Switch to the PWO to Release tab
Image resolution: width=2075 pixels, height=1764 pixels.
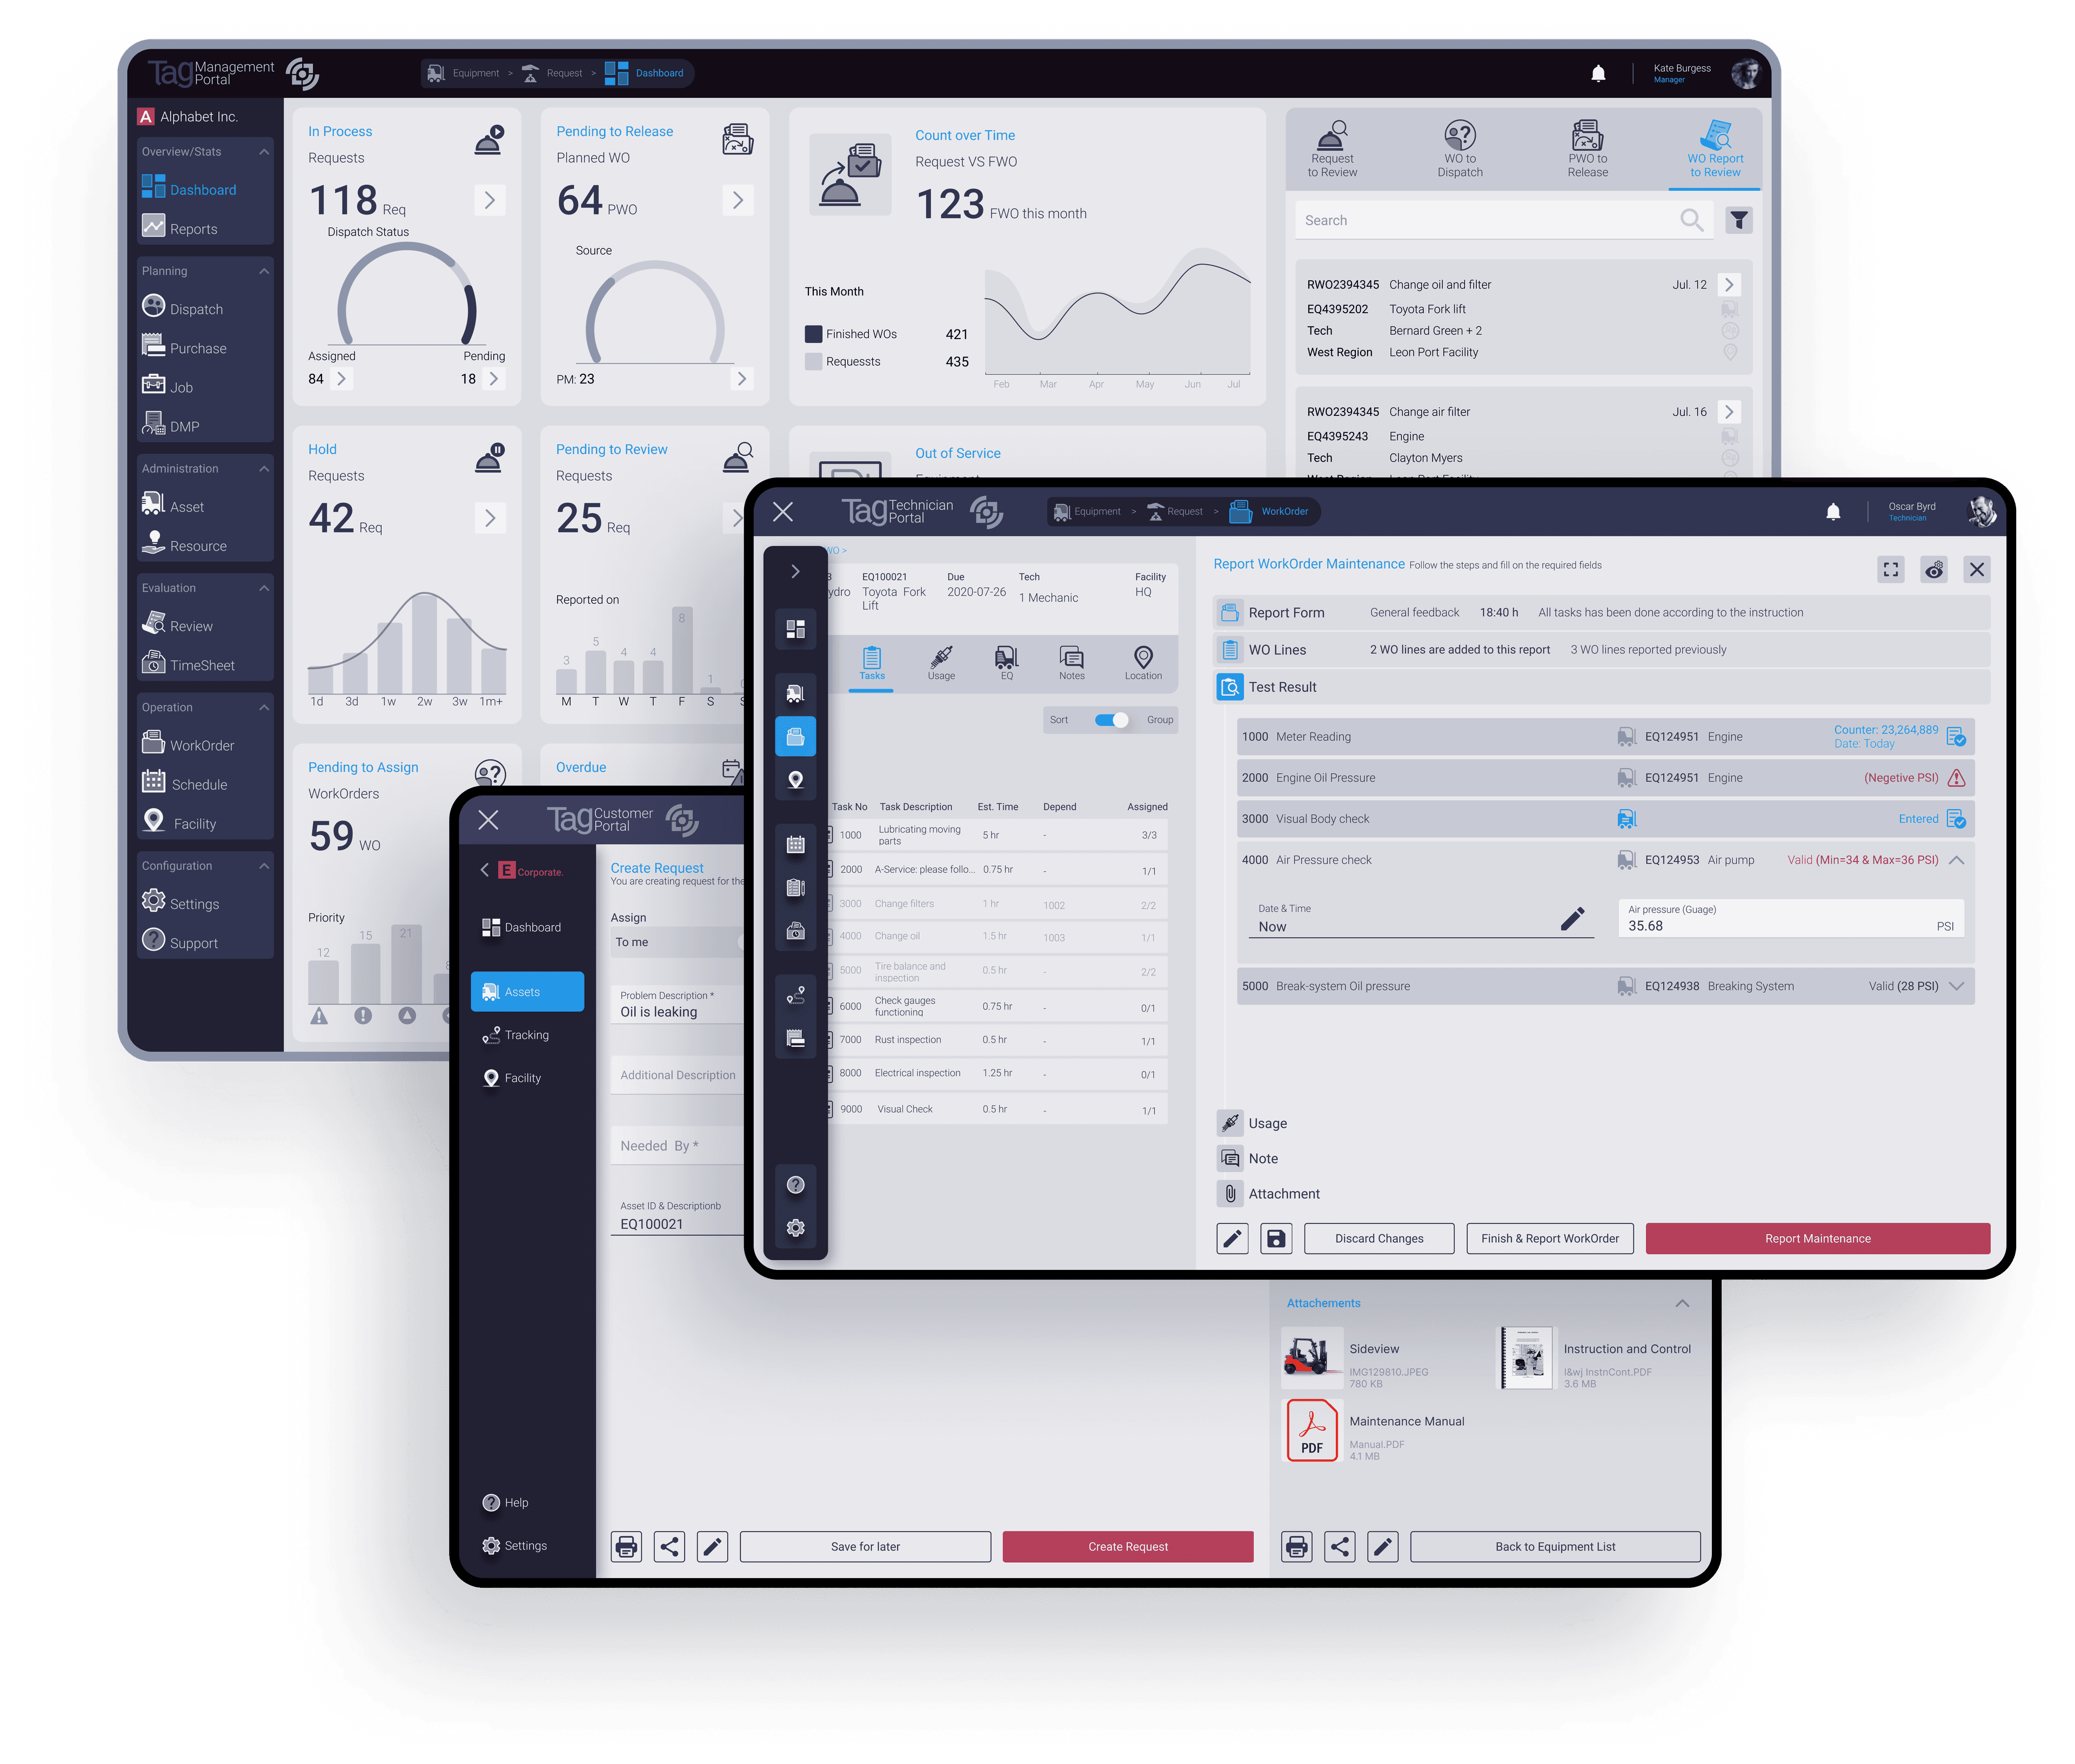point(1588,149)
